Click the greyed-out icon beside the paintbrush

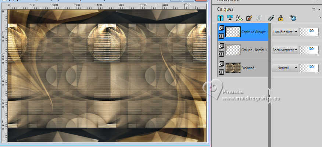[258, 18]
